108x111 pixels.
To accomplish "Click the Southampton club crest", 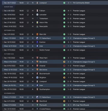I will [37, 89].
